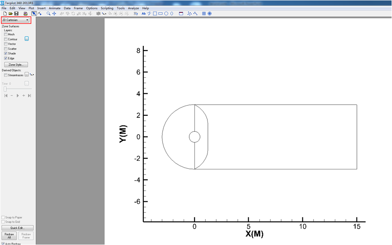Toggle the Snap to Paper checkbox
392x245 pixels.
(3, 217)
